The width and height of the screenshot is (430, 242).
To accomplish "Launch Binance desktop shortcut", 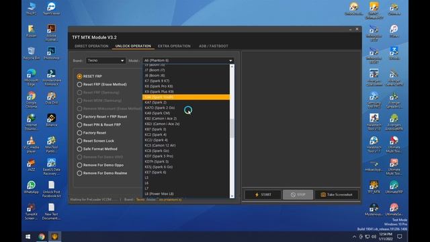I will click(x=51, y=120).
